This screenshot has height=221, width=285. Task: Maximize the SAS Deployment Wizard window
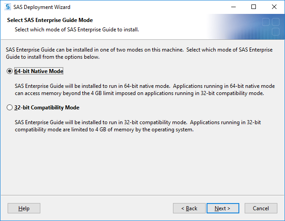tap(254, 7)
